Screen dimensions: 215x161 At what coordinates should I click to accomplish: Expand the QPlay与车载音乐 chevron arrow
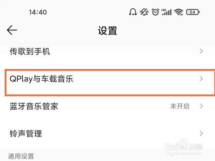click(x=201, y=79)
